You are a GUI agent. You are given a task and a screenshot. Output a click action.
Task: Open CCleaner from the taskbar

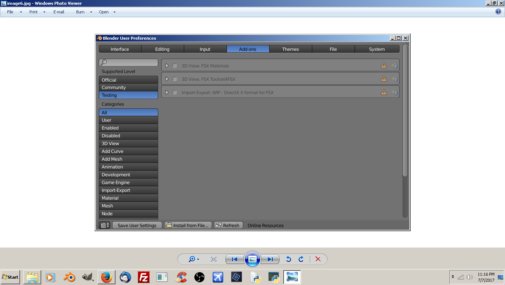(181, 277)
